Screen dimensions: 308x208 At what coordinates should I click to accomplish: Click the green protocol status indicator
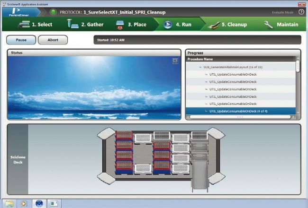[53, 12]
